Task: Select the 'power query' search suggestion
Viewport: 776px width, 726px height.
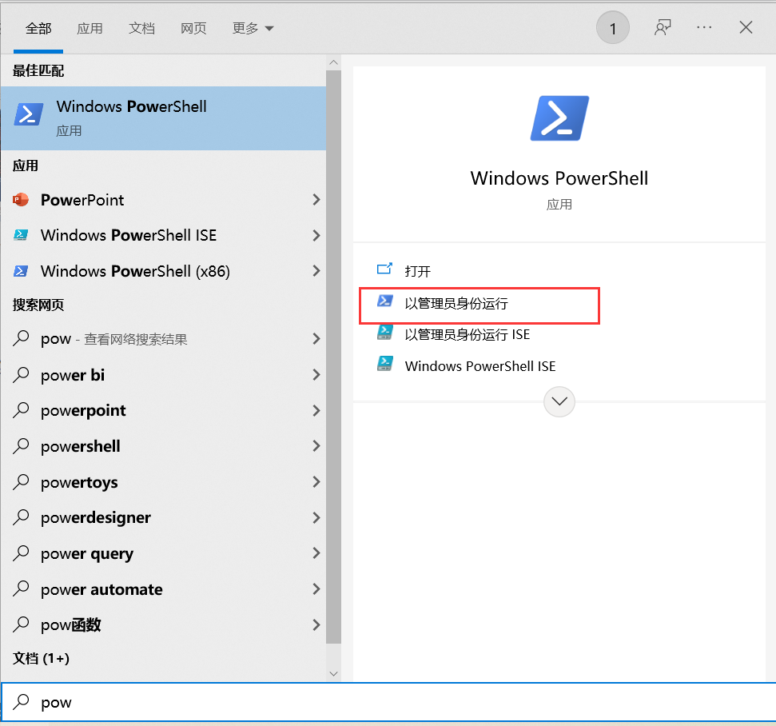Action: (x=163, y=553)
